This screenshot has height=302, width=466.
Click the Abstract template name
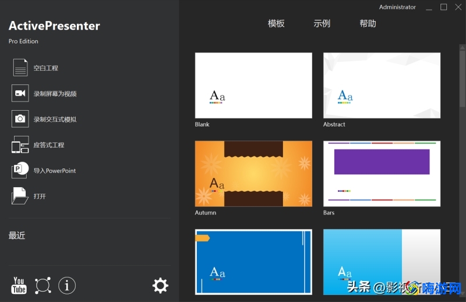tap(334, 124)
